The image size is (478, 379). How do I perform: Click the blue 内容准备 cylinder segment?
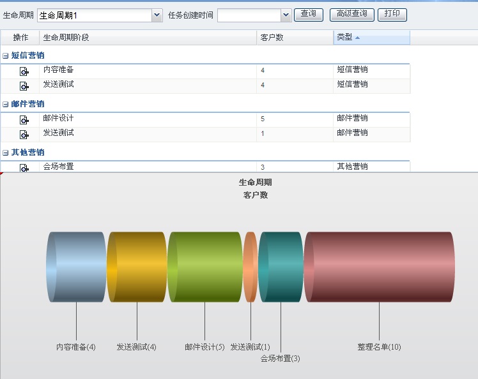[x=76, y=267]
